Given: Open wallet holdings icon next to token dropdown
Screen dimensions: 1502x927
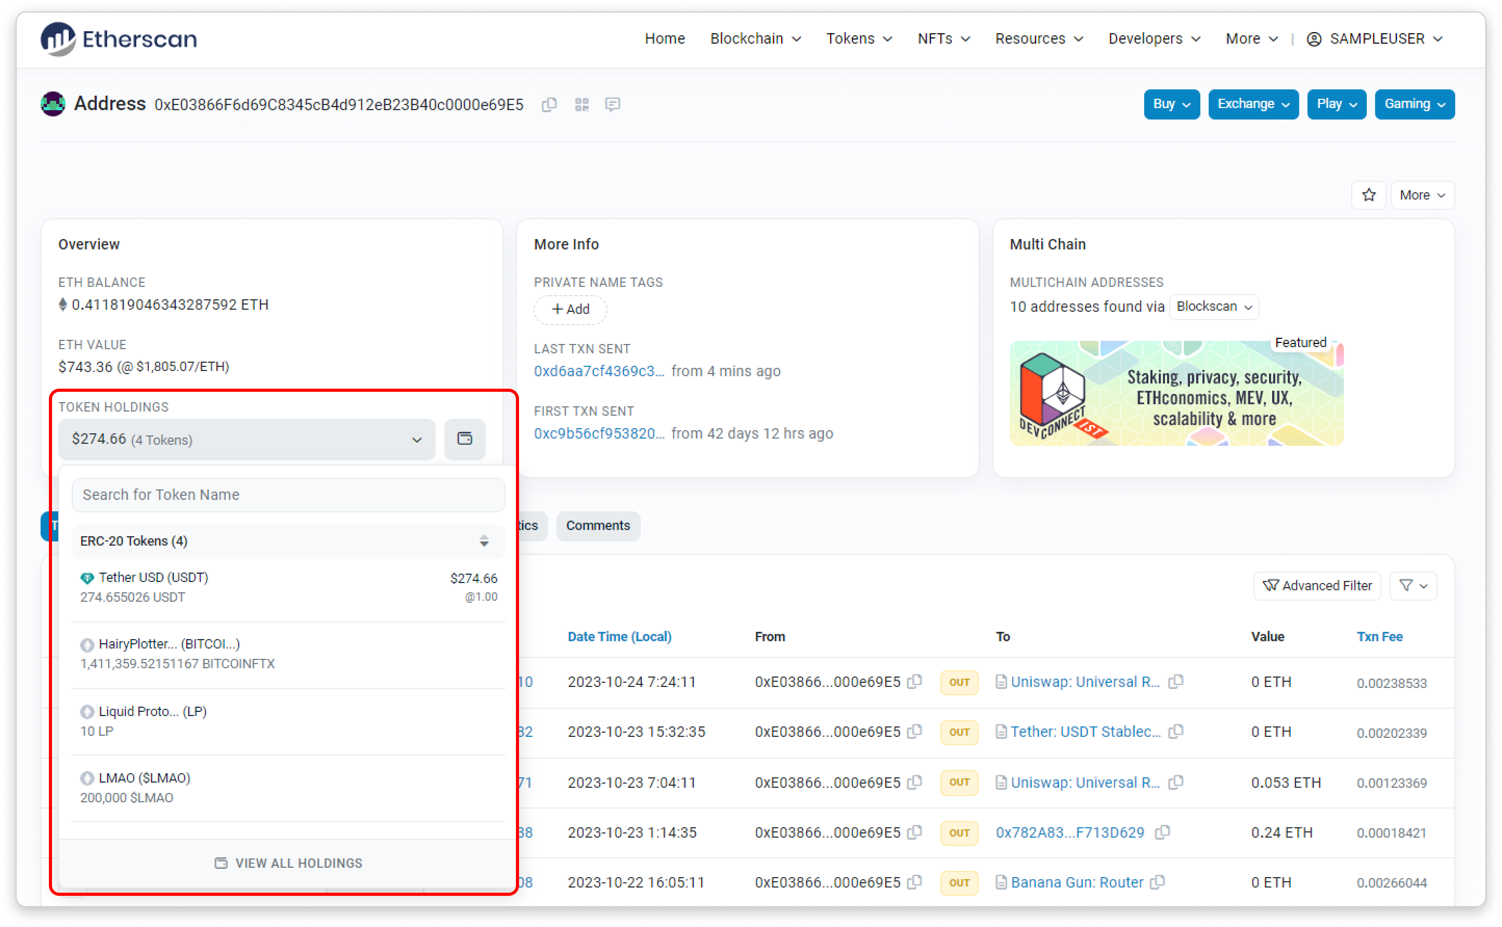Looking at the screenshot, I should (x=464, y=439).
